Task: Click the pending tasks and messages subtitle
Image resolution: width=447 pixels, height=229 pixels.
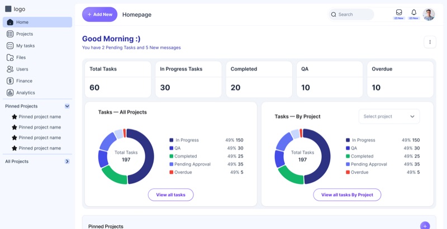Action: pyautogui.click(x=131, y=48)
